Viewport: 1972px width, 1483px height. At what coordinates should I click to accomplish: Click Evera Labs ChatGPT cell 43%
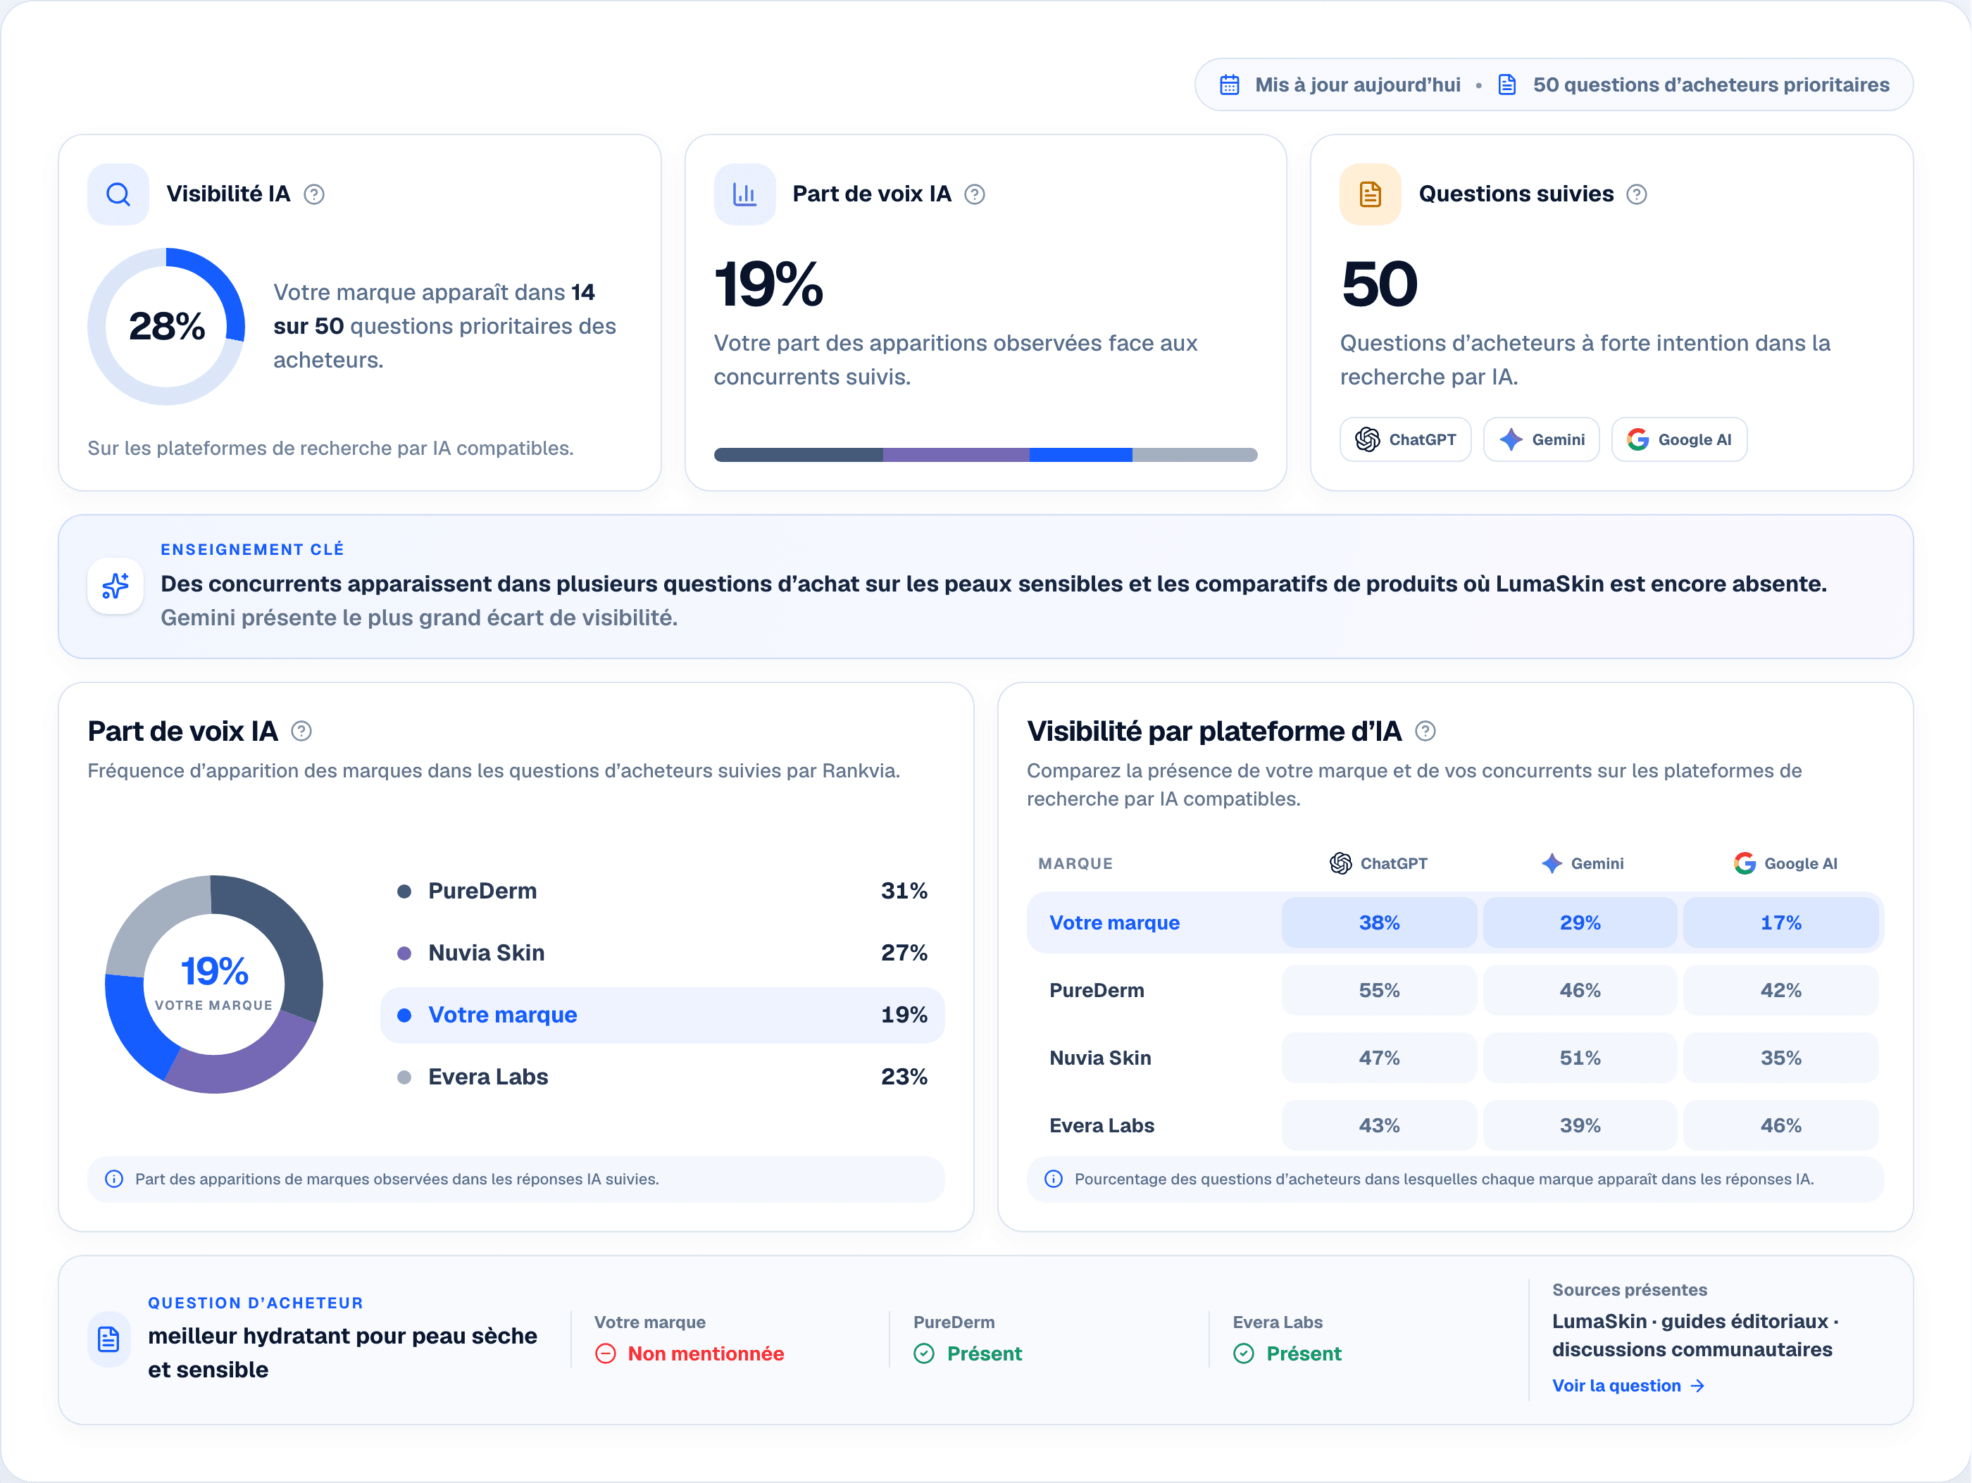coord(1379,1125)
